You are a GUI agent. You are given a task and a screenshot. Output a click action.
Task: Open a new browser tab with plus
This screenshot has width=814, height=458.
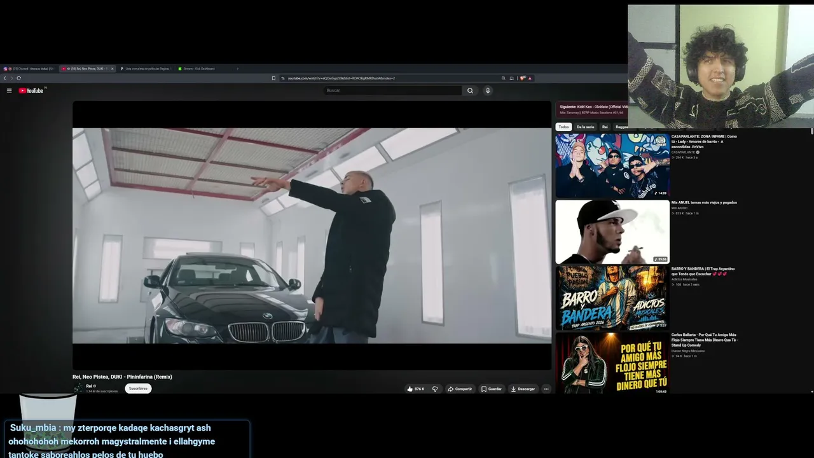click(x=237, y=69)
